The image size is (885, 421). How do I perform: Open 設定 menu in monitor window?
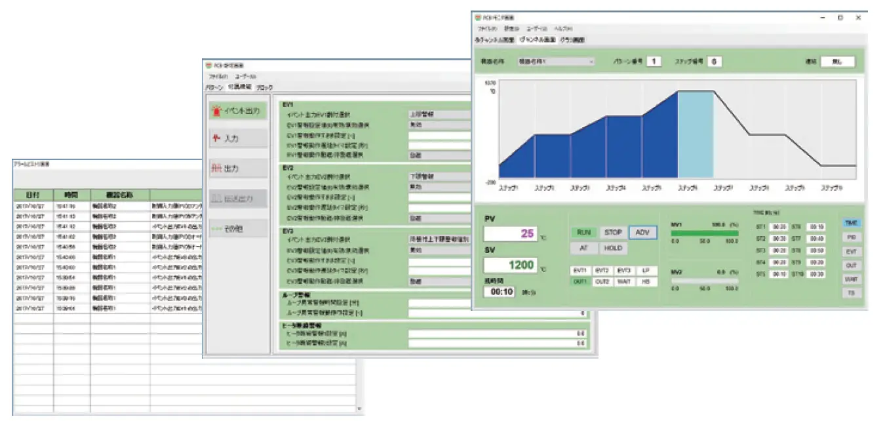click(512, 29)
